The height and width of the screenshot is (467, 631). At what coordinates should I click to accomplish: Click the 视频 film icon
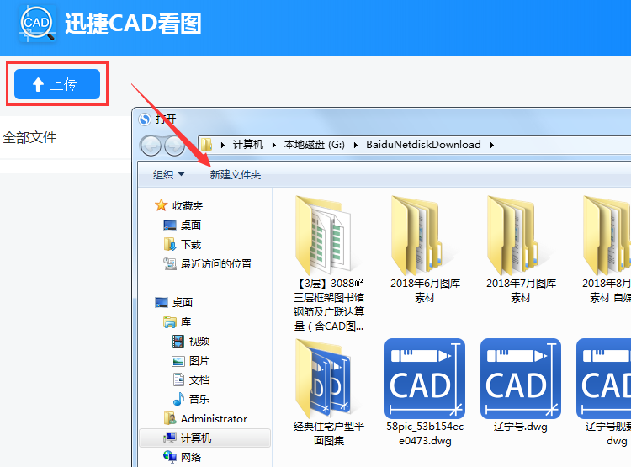[178, 341]
